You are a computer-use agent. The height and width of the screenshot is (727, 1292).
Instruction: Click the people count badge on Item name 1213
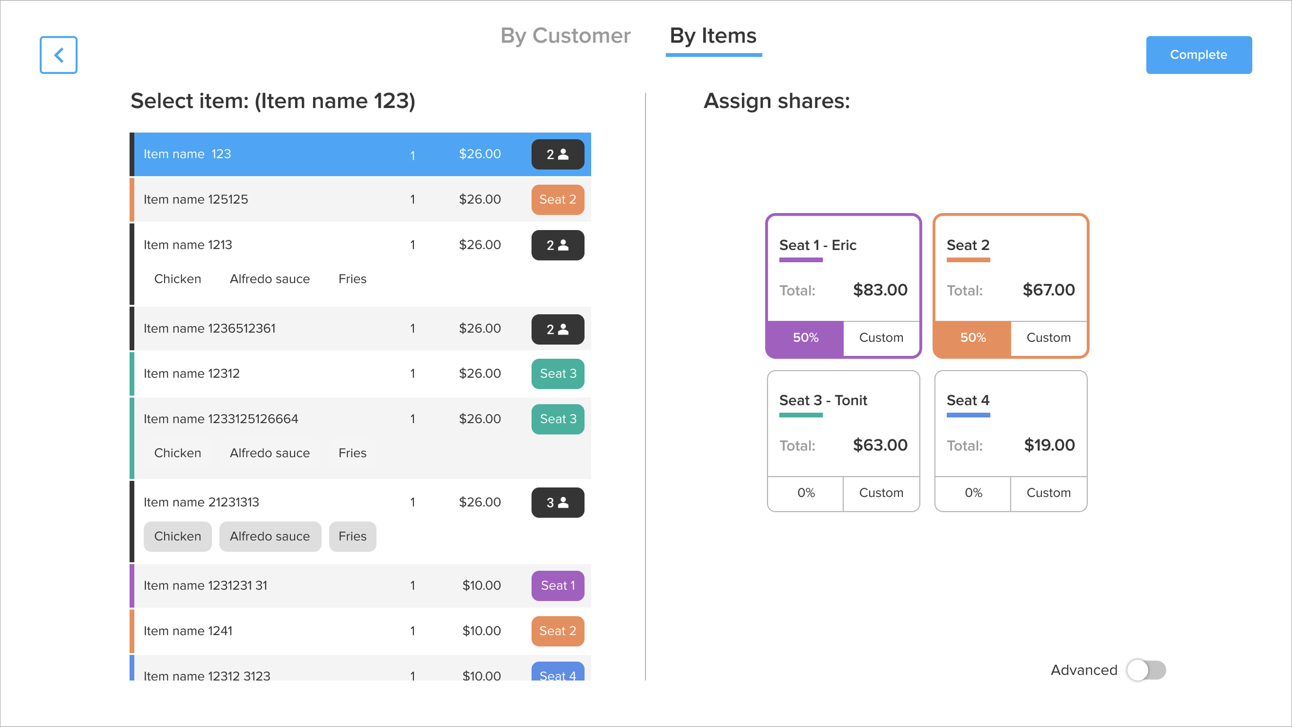[558, 245]
